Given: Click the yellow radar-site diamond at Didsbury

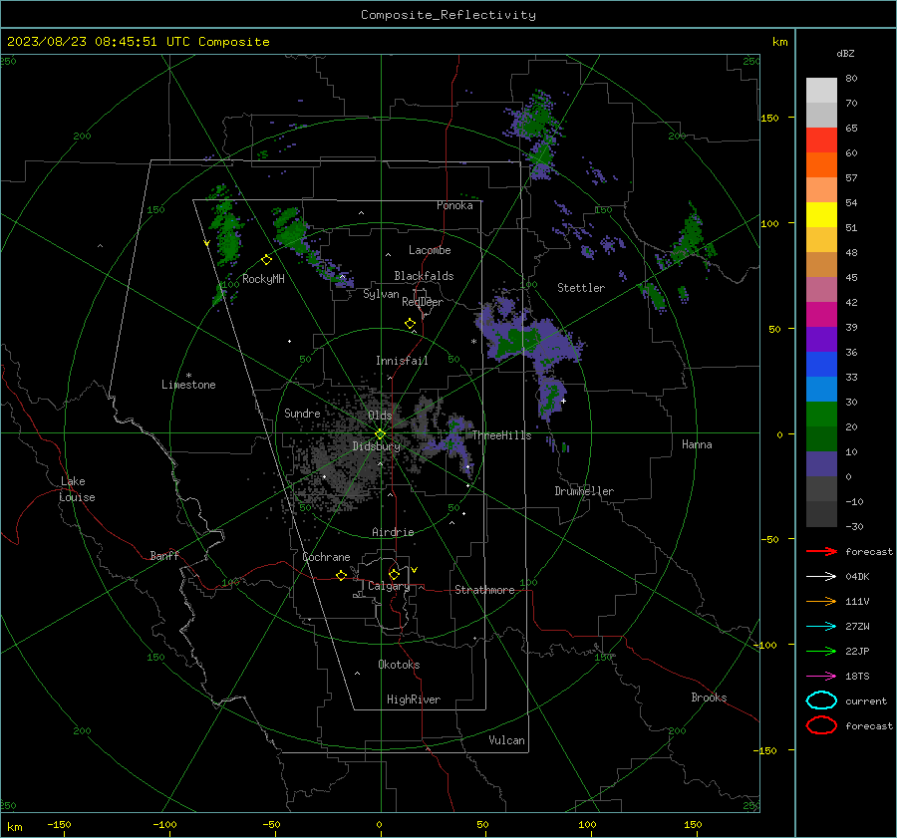Looking at the screenshot, I should (x=380, y=434).
